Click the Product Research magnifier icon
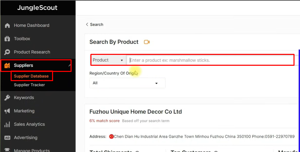The image size is (300, 152). tap(7, 52)
